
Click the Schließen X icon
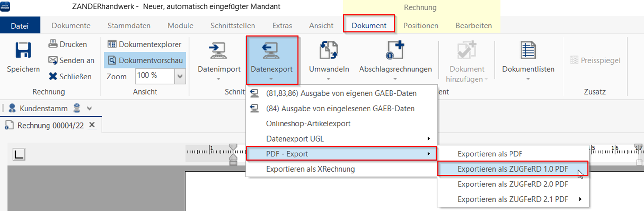(53, 76)
